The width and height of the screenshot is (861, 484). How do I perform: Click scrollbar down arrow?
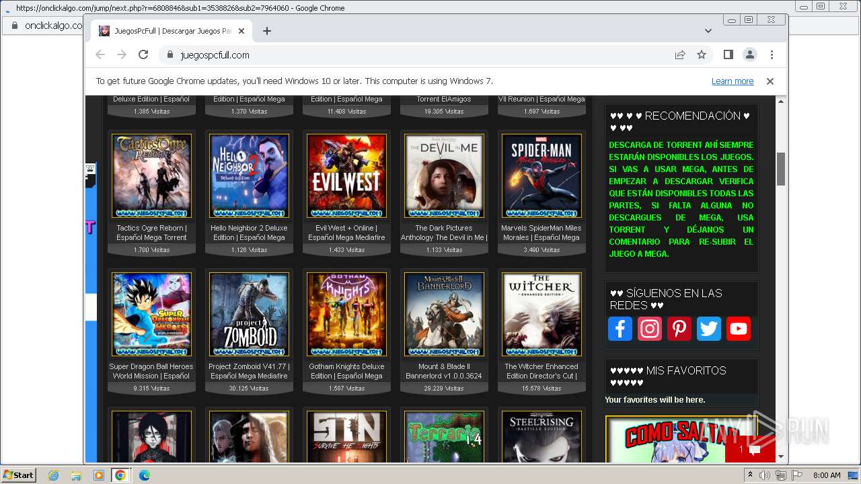[781, 457]
